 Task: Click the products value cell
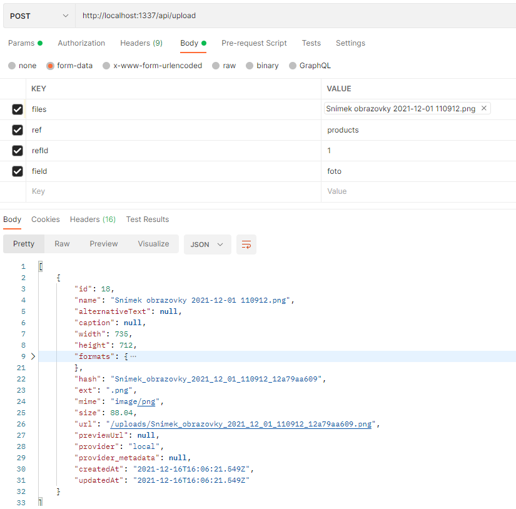[418, 130]
